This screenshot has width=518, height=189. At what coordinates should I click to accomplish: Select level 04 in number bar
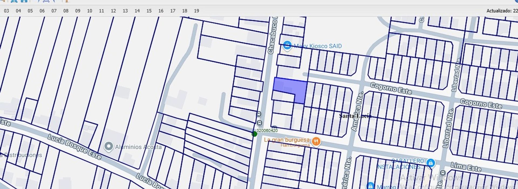[18, 11]
